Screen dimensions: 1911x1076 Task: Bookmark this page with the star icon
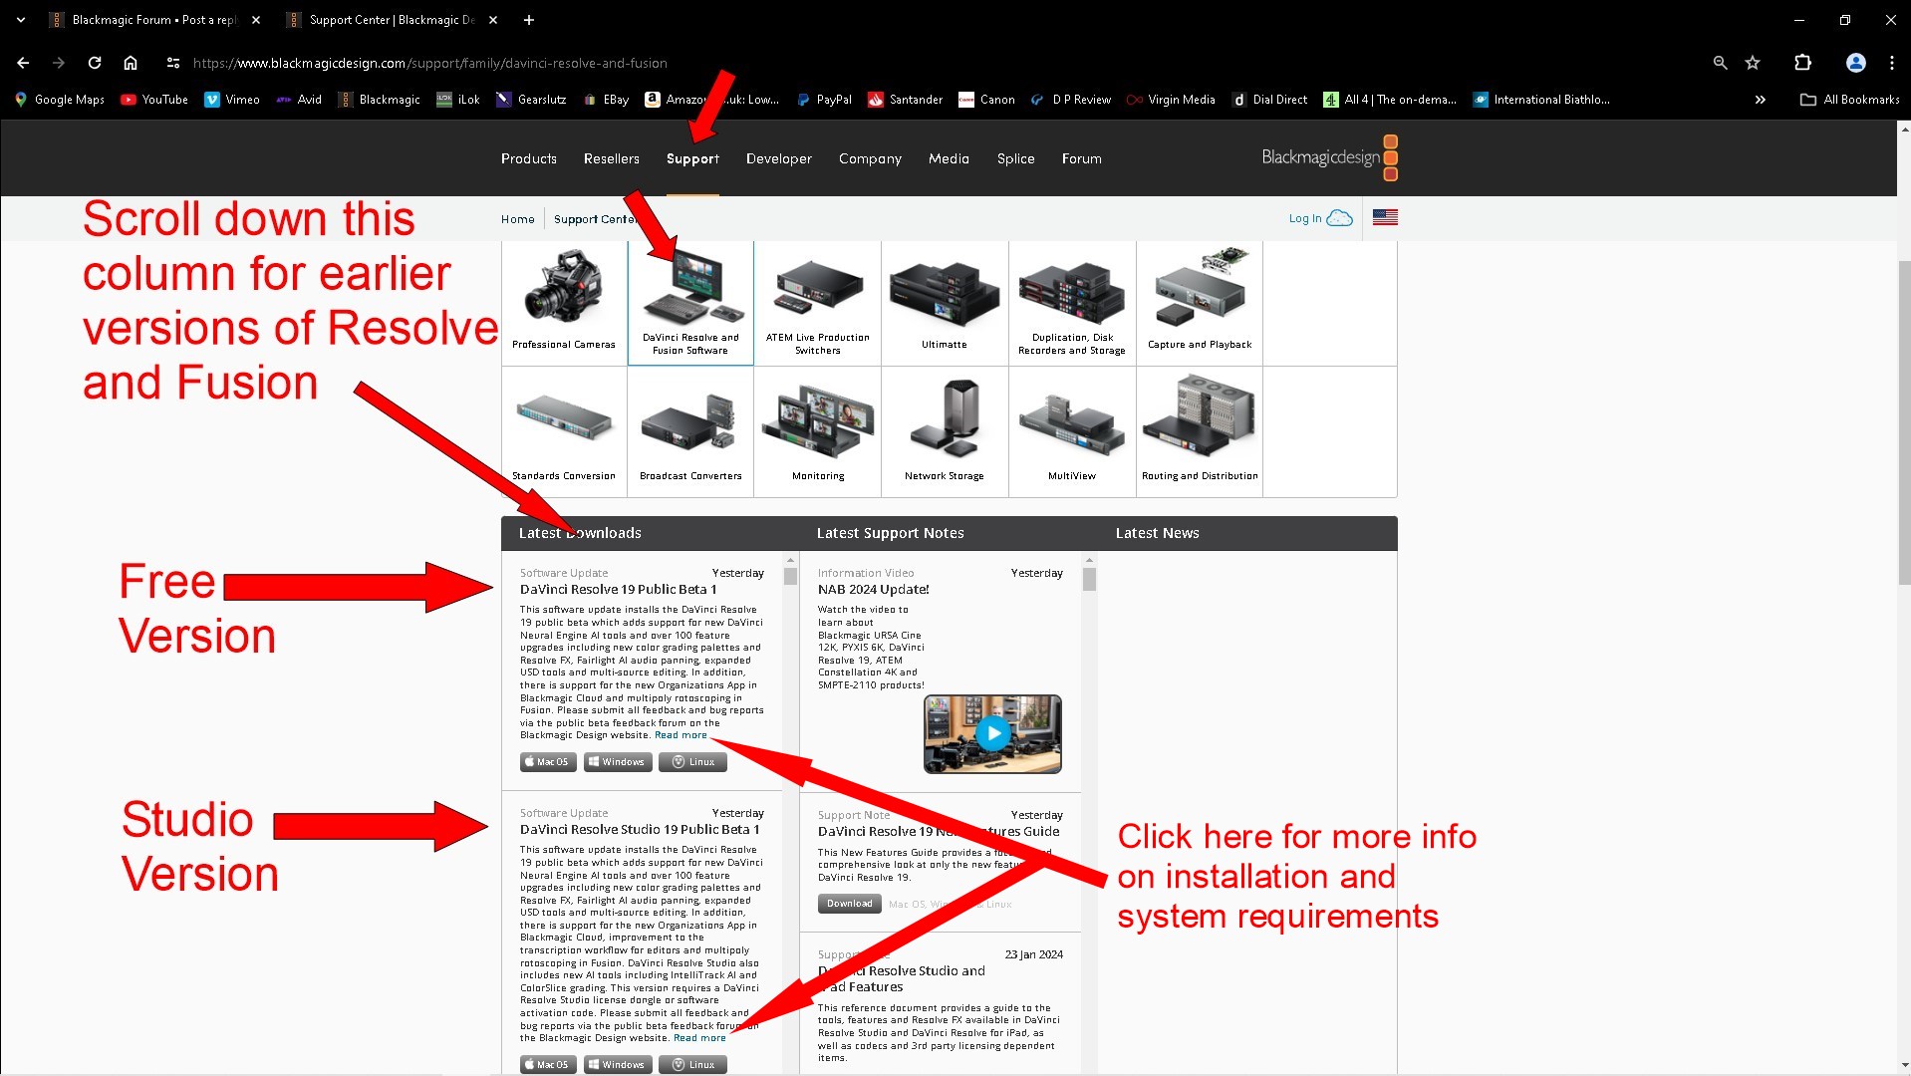pyautogui.click(x=1753, y=63)
